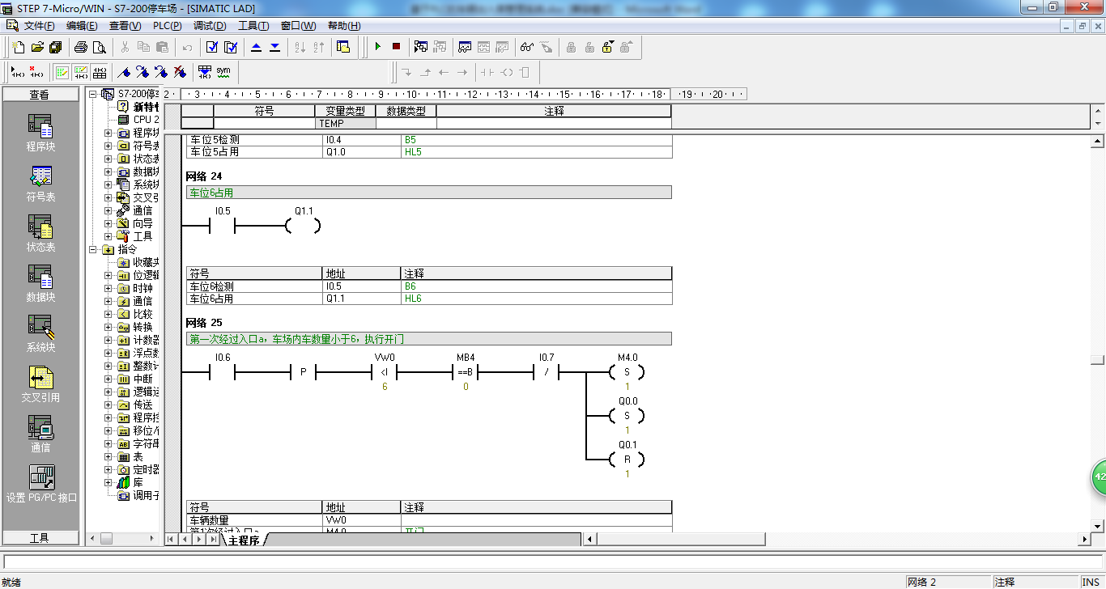Open Status Chart from the View bar
Image resolution: width=1106 pixels, height=589 pixels.
[x=40, y=234]
